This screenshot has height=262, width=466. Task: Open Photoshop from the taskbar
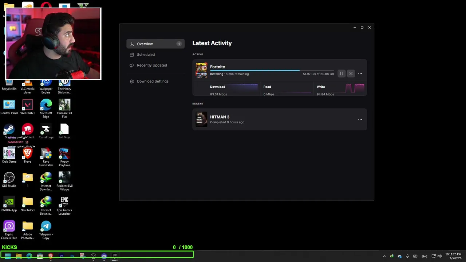click(72, 256)
